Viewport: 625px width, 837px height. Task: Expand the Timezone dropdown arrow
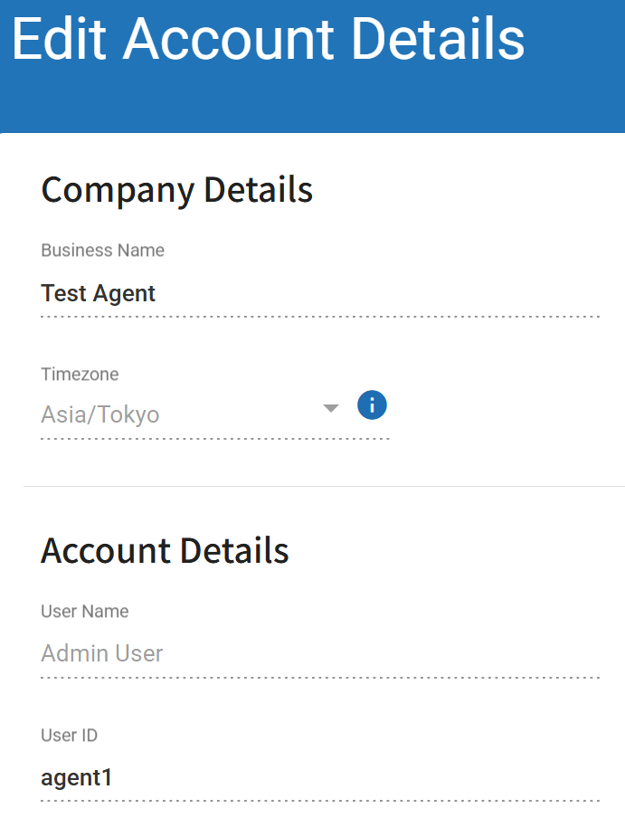(x=331, y=409)
